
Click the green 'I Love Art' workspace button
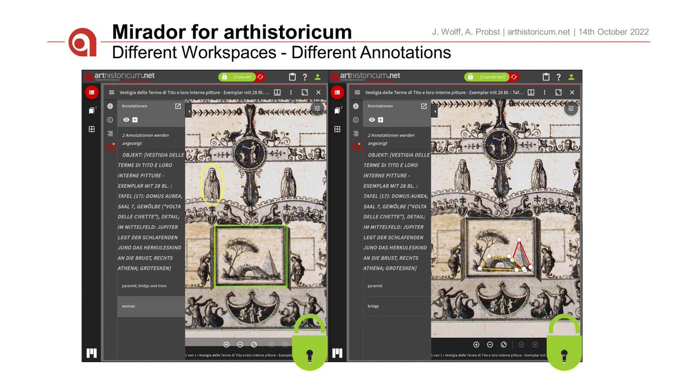pos(236,77)
